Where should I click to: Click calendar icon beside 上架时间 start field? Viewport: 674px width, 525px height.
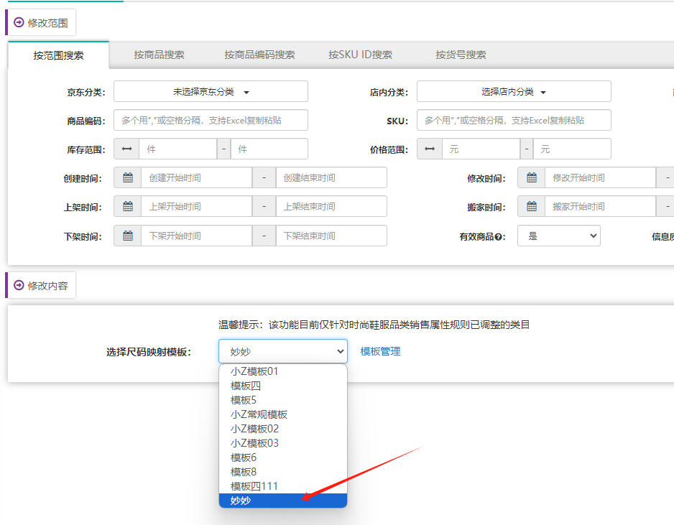(127, 207)
